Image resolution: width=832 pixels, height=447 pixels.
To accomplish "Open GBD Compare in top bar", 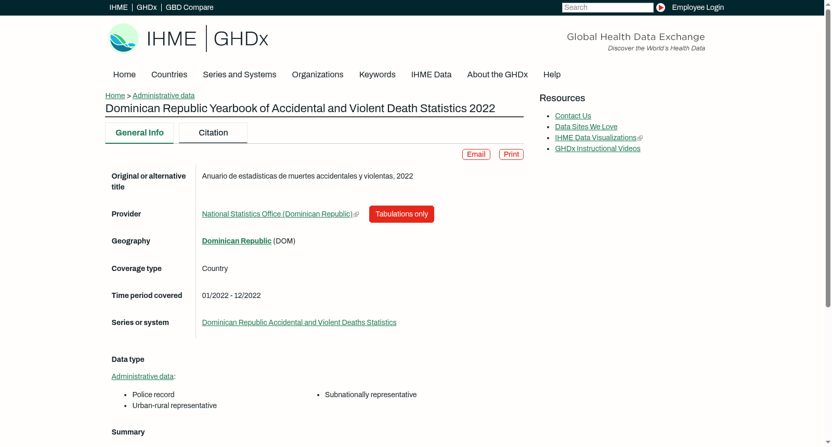I will point(189,7).
